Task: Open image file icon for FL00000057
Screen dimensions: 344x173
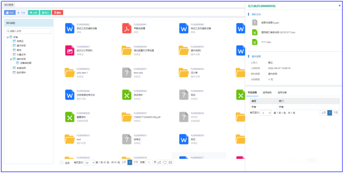Action: pos(70,51)
